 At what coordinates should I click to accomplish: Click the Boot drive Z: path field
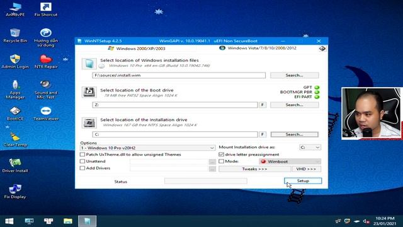175,105
